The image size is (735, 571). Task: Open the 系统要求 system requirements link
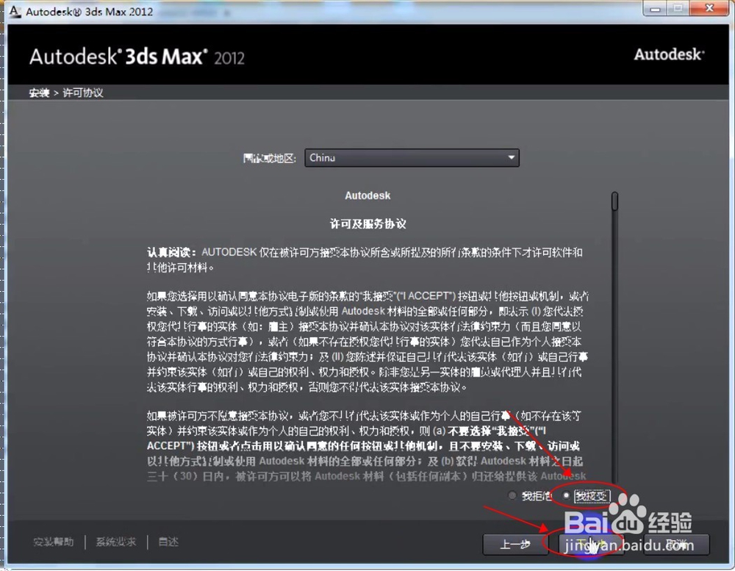pos(115,542)
